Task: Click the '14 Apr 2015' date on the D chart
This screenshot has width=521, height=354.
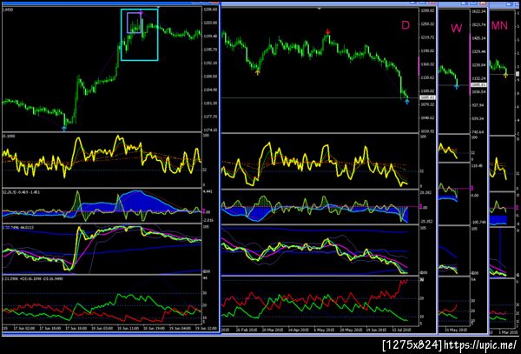Action: click(298, 330)
